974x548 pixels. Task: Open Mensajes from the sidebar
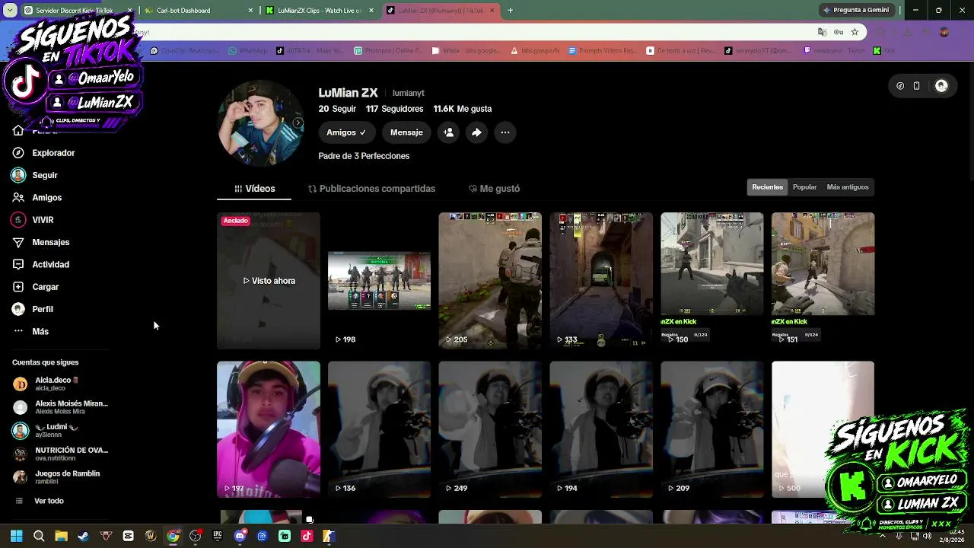click(40, 242)
